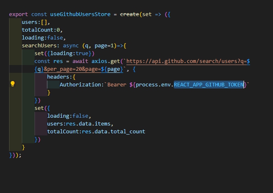
Task: Place cursor on axios.get call
Action: tap(106, 61)
